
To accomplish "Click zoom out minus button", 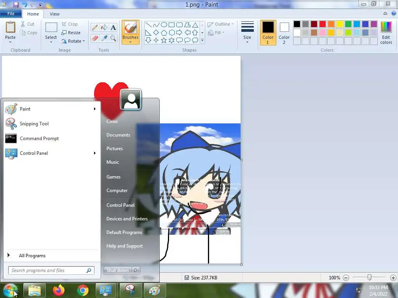I will 346,278.
